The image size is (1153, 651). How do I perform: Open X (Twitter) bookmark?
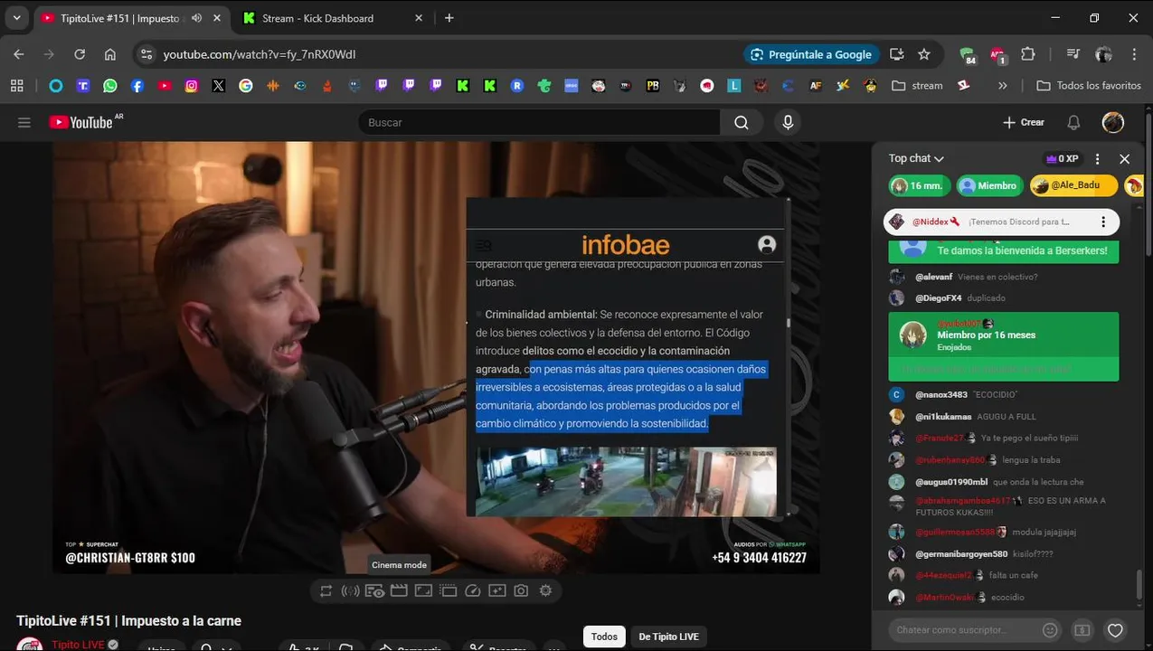point(219,86)
